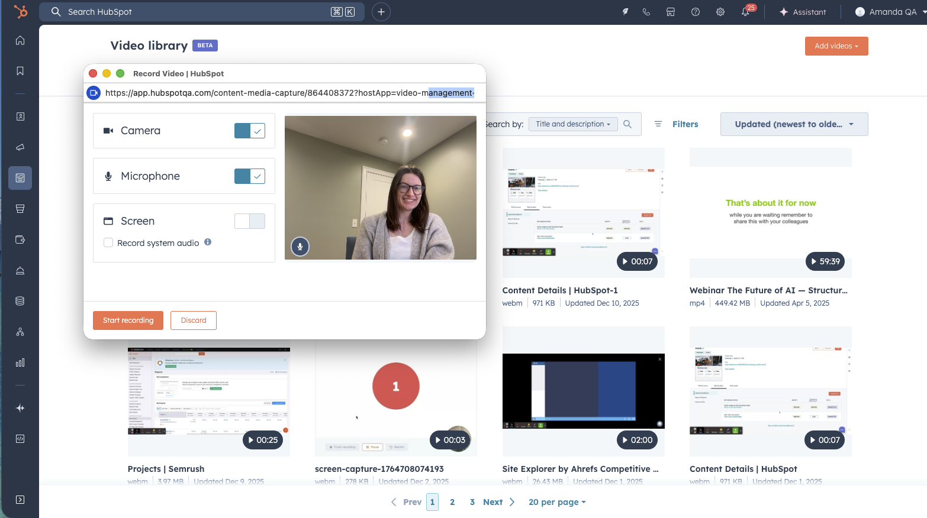Click the Assistant item in the top bar

(x=802, y=12)
